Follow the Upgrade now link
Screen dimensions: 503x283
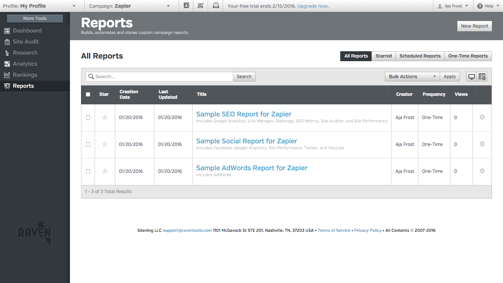click(x=312, y=6)
